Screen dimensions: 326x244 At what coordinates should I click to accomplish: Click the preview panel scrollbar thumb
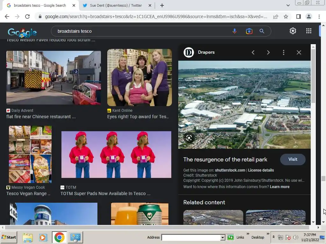313,76
